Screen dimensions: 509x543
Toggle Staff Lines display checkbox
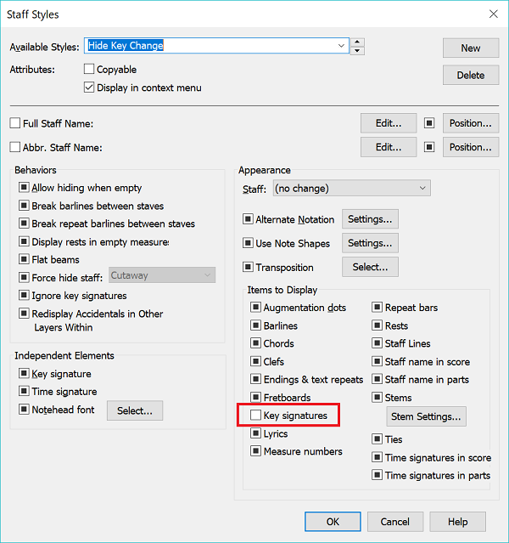click(x=378, y=343)
